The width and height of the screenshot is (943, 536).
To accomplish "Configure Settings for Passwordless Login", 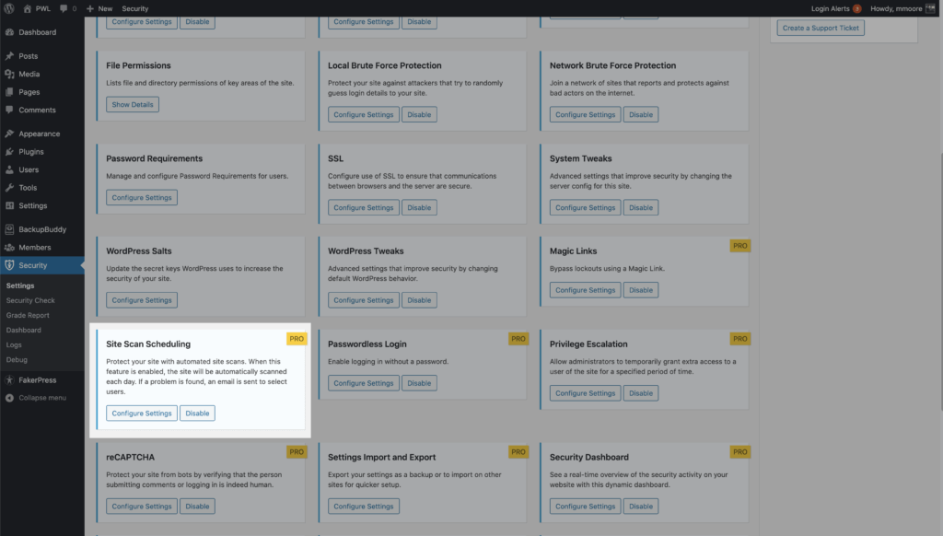I will click(x=363, y=383).
